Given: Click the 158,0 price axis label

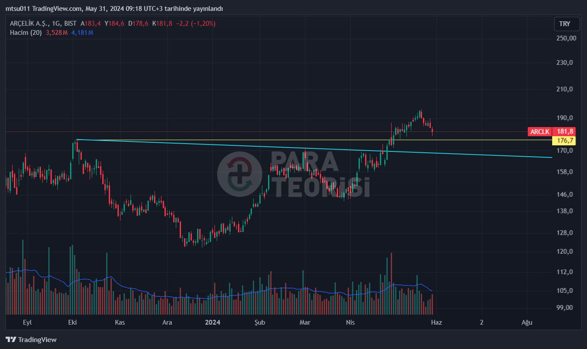Looking at the screenshot, I should click(x=565, y=172).
